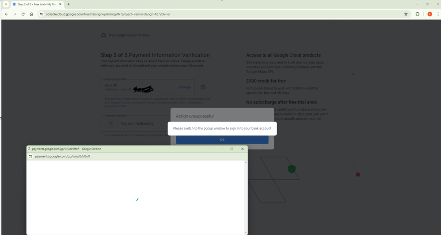View site information icon in main address bar
Image resolution: width=441 pixels, height=235 pixels.
(x=41, y=14)
